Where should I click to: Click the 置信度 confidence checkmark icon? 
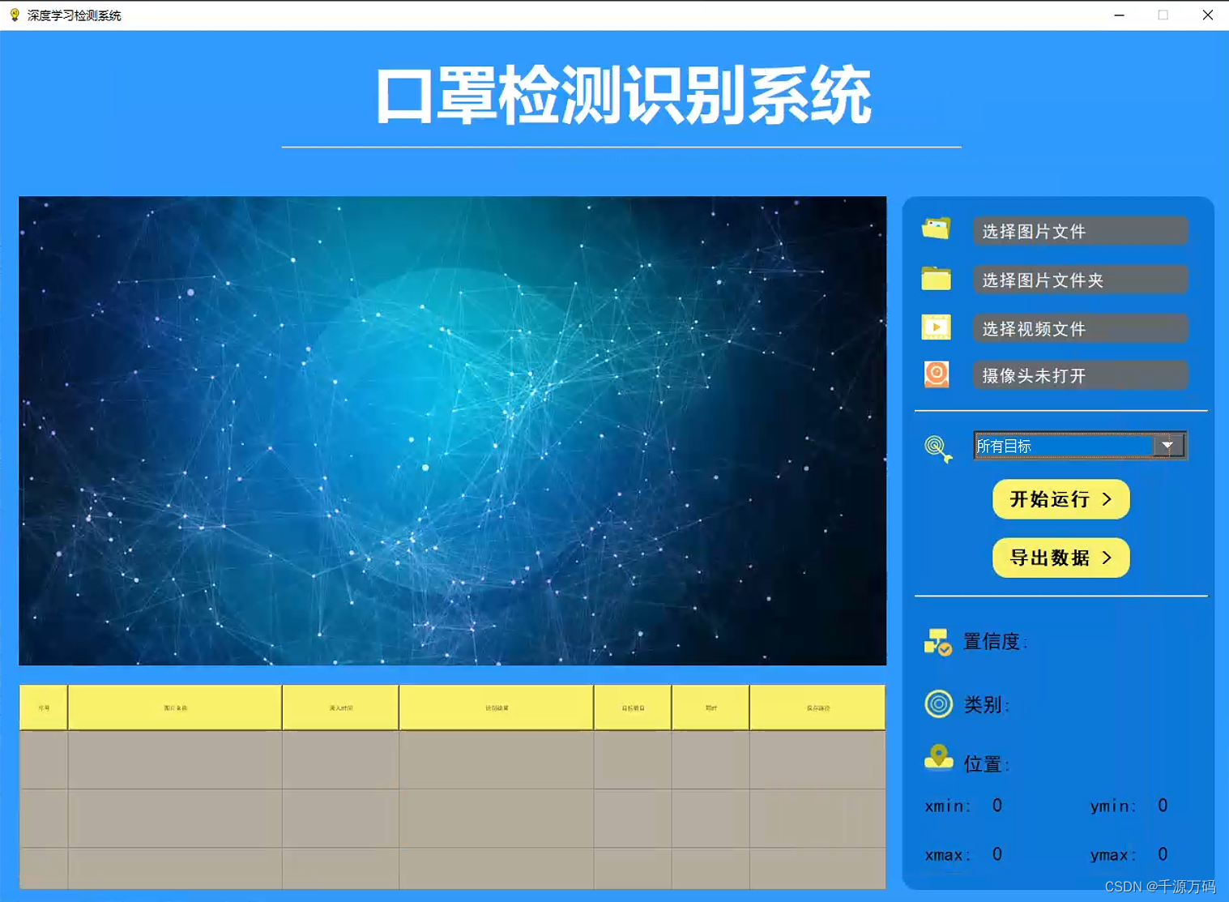pos(937,641)
